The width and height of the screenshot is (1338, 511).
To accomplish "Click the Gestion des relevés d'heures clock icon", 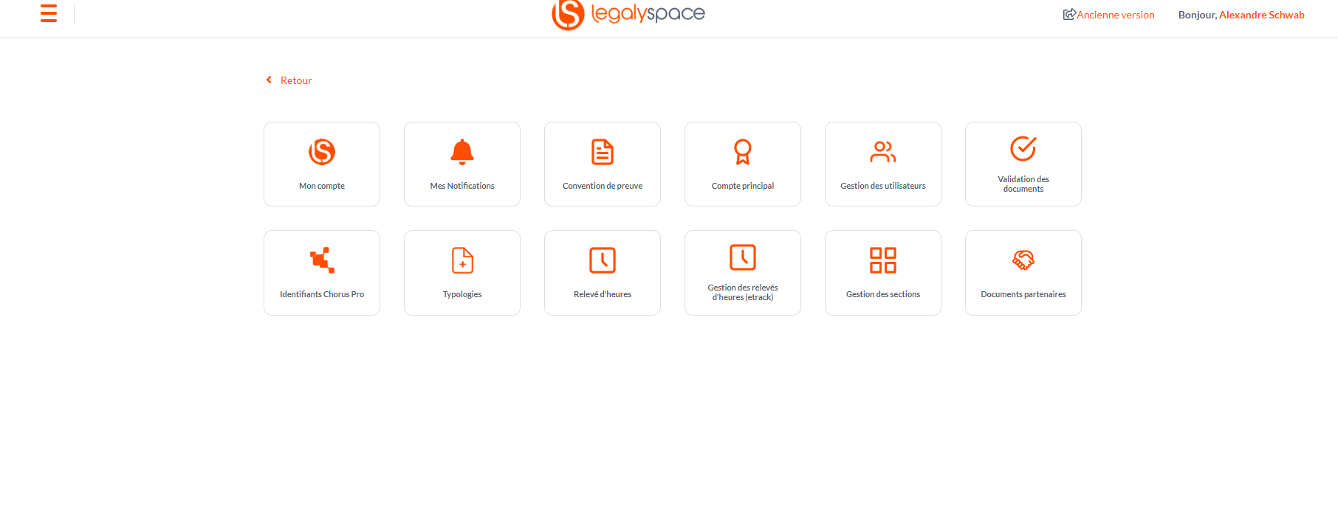I will point(743,257).
